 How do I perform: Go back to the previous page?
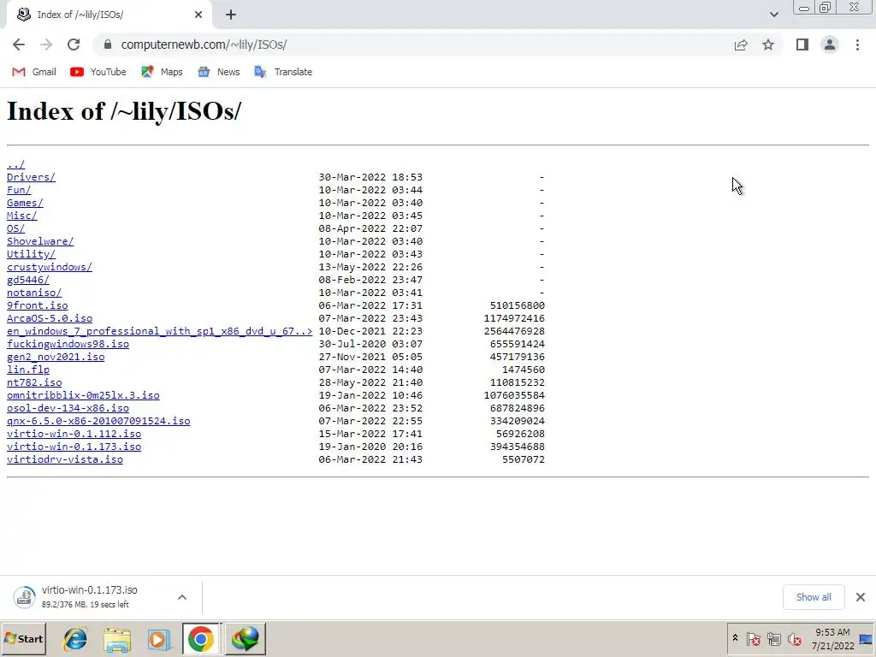tap(19, 44)
